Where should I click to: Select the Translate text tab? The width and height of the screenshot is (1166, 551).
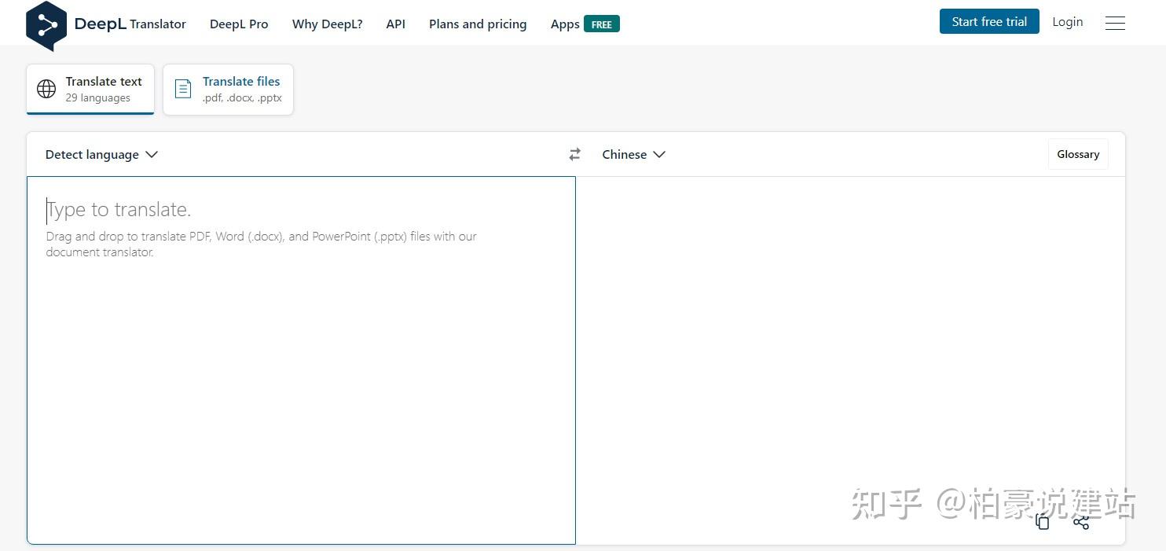[x=90, y=90]
